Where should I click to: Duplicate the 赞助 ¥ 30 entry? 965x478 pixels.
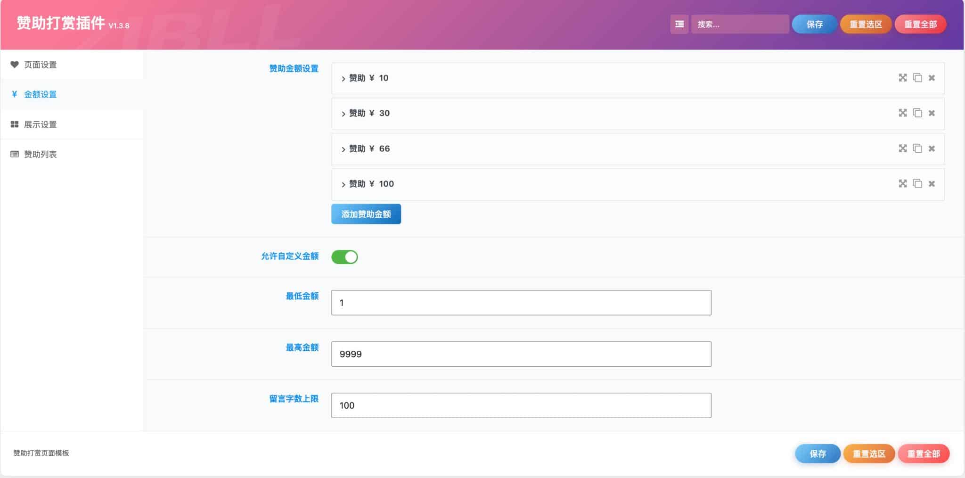[x=917, y=113]
